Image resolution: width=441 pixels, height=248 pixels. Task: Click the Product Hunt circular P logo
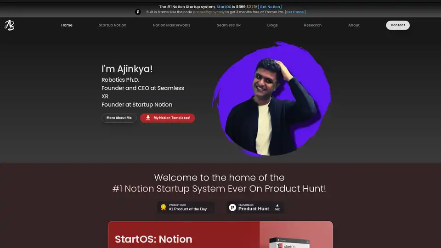tap(232, 208)
